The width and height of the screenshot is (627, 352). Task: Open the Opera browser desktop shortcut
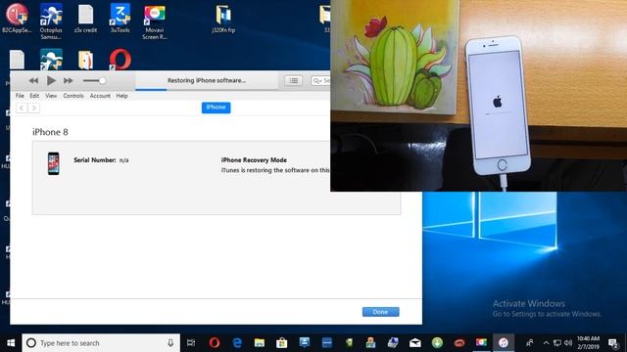[x=120, y=60]
